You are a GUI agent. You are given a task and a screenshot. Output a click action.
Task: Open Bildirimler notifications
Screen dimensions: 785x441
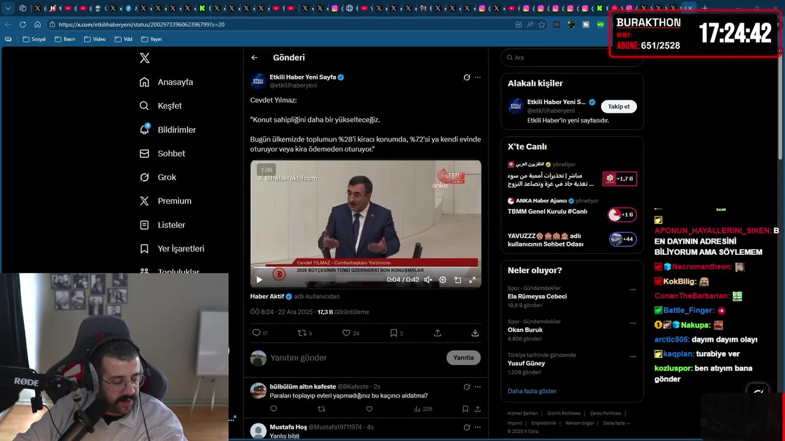click(x=168, y=130)
